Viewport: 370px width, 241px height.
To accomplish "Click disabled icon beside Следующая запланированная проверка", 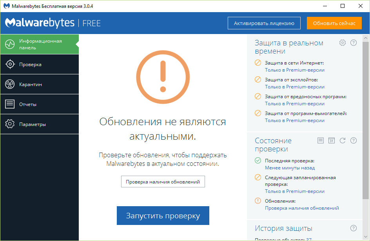I will [258, 177].
